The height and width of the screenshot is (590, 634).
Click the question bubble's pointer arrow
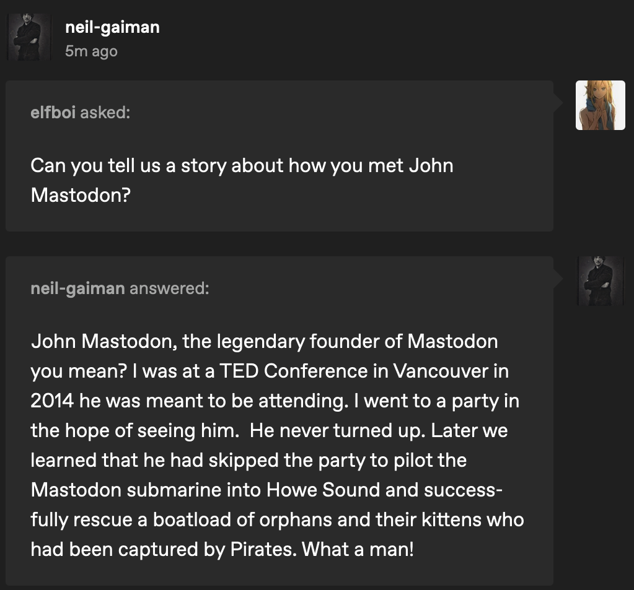tap(558, 103)
